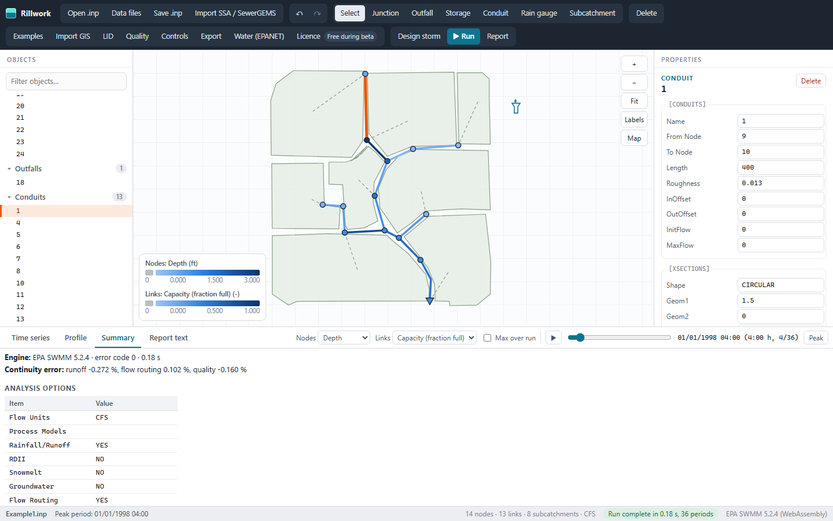Image resolution: width=833 pixels, height=521 pixels.
Task: Open the Quality menu
Action: click(x=137, y=36)
